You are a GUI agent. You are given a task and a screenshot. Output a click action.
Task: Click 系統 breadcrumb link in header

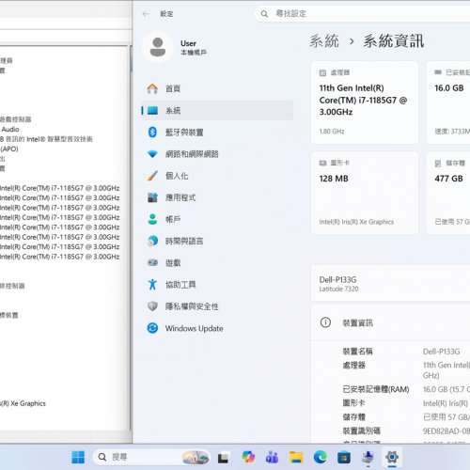324,41
